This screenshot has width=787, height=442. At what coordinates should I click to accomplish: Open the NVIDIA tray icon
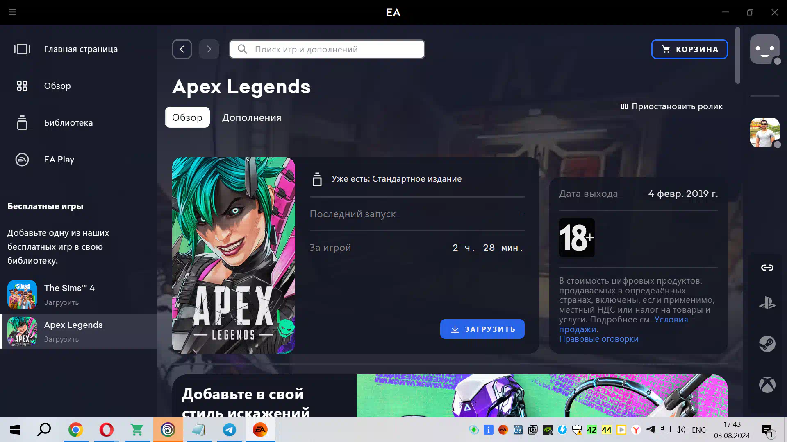pyautogui.click(x=548, y=430)
